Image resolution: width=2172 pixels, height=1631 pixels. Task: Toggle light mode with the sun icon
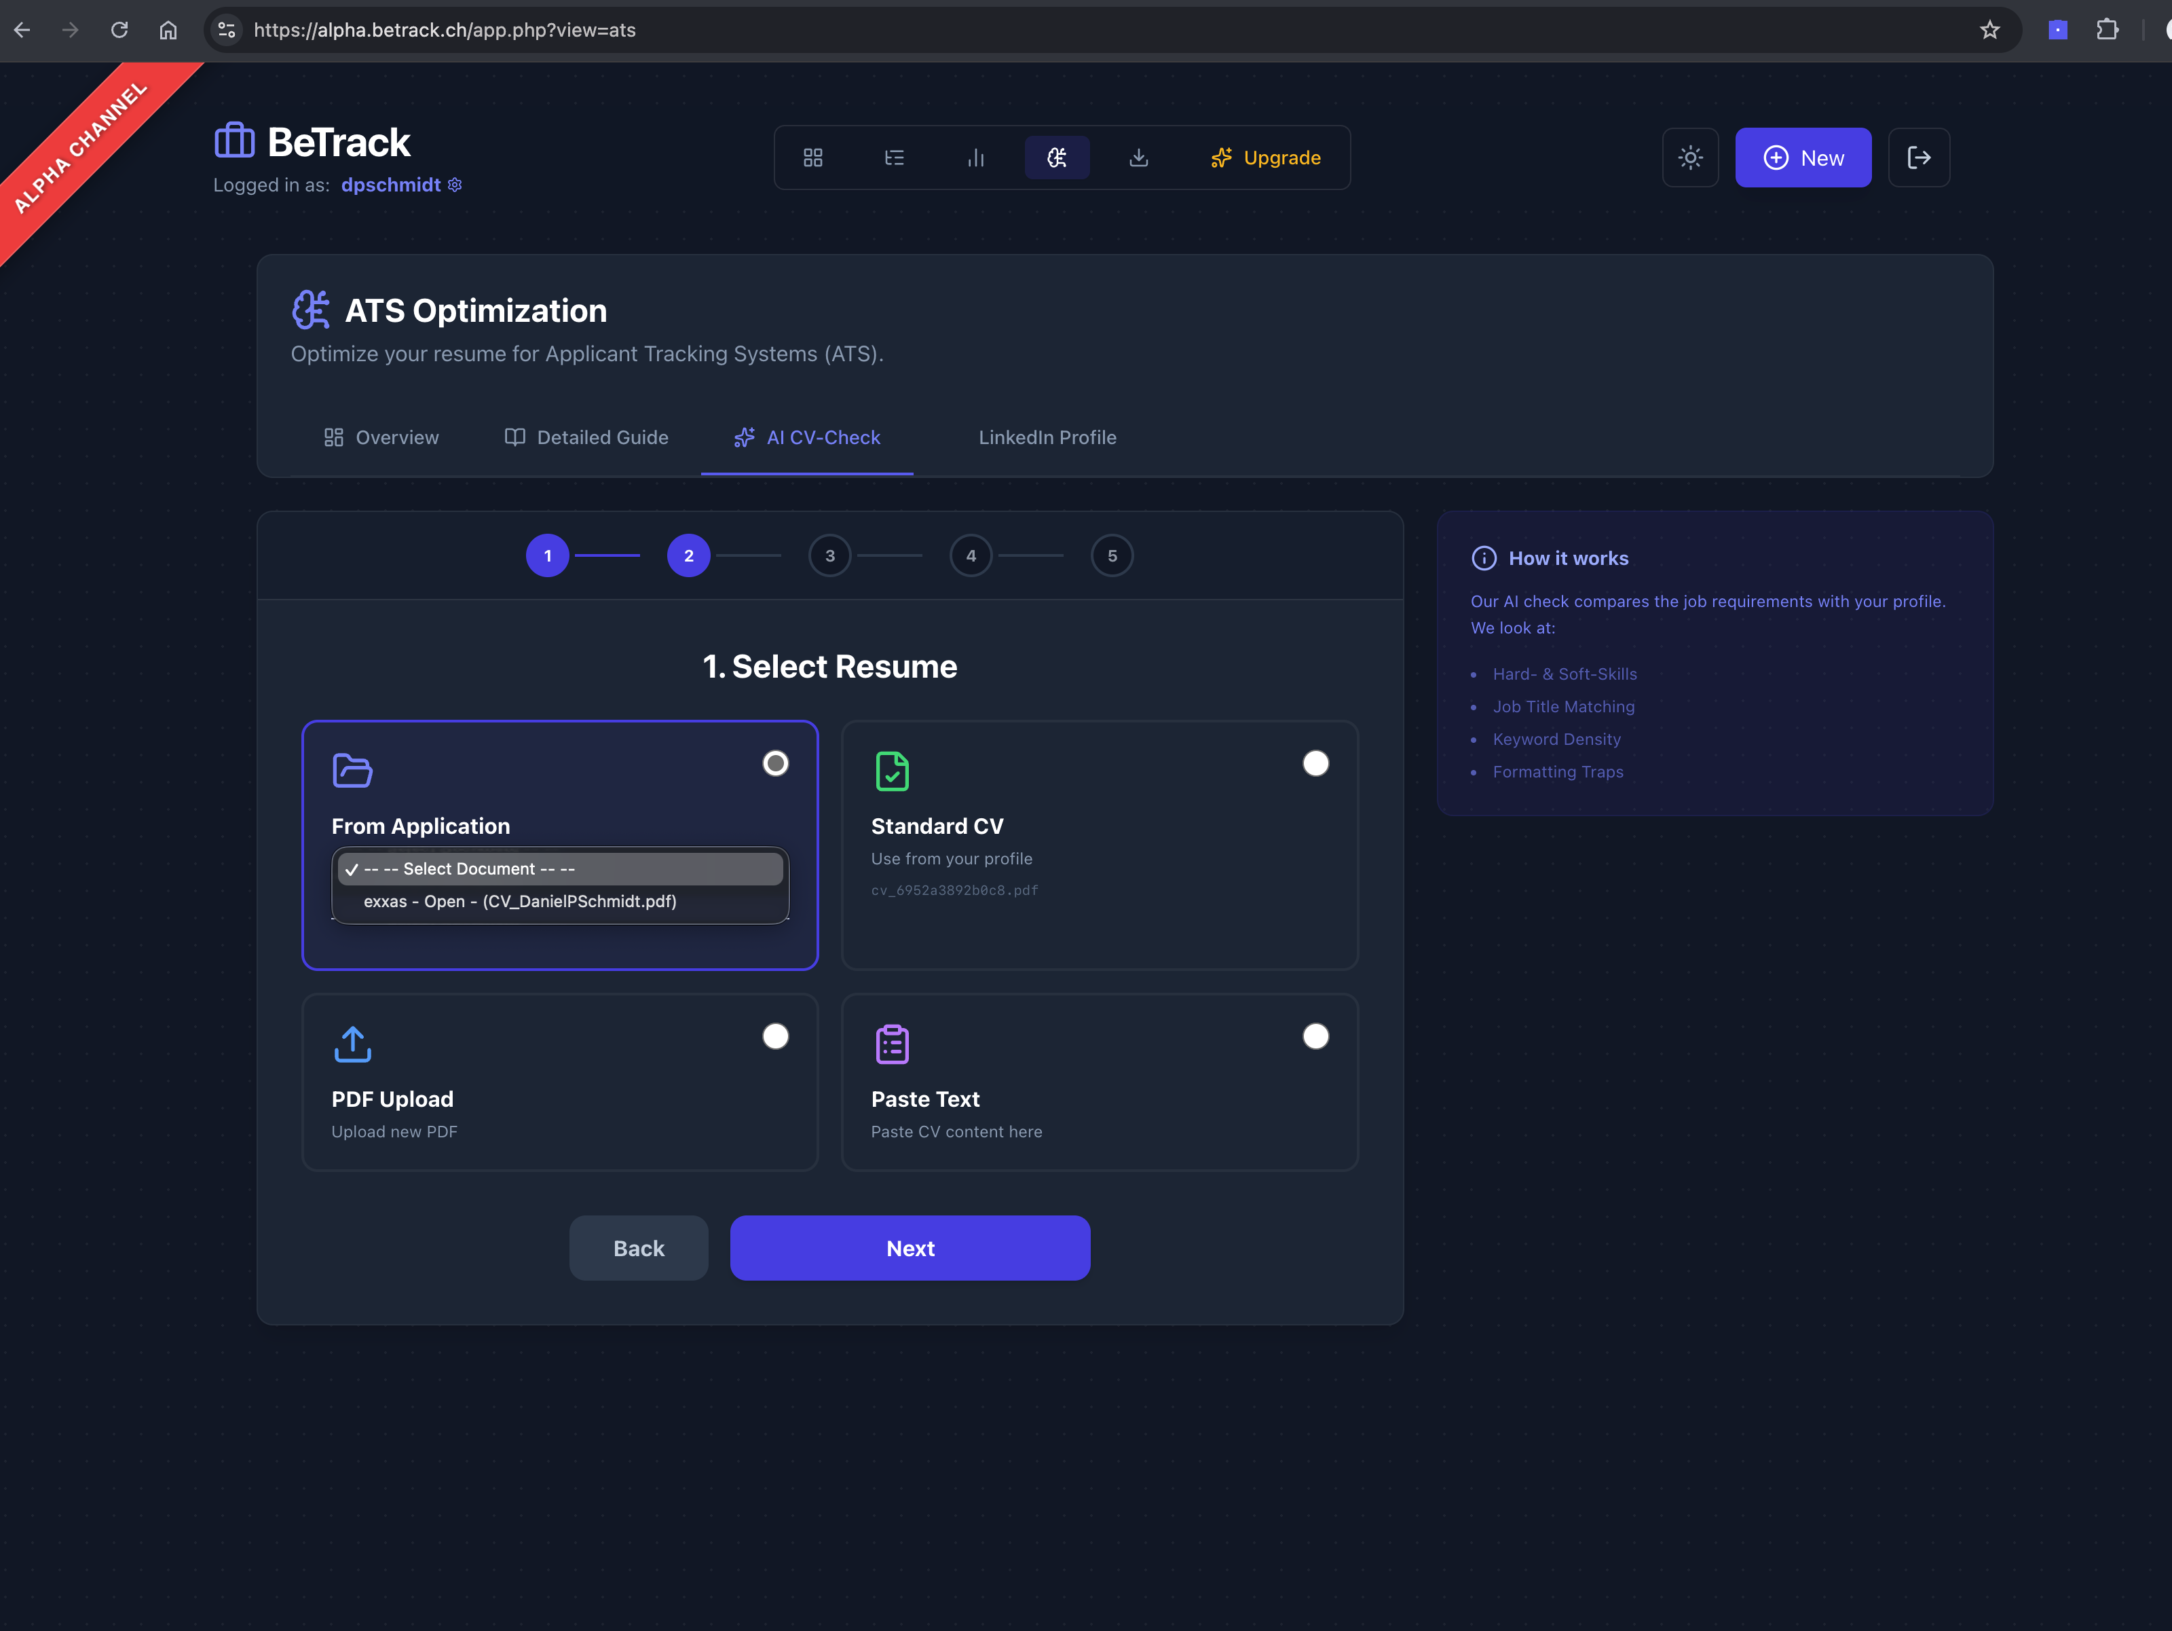(1690, 158)
